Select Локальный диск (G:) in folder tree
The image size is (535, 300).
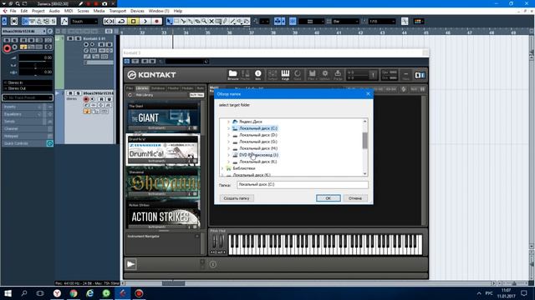(x=258, y=142)
